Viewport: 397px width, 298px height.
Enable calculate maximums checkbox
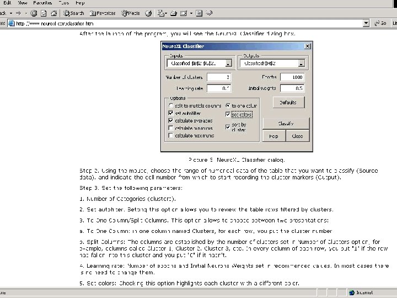click(x=171, y=136)
